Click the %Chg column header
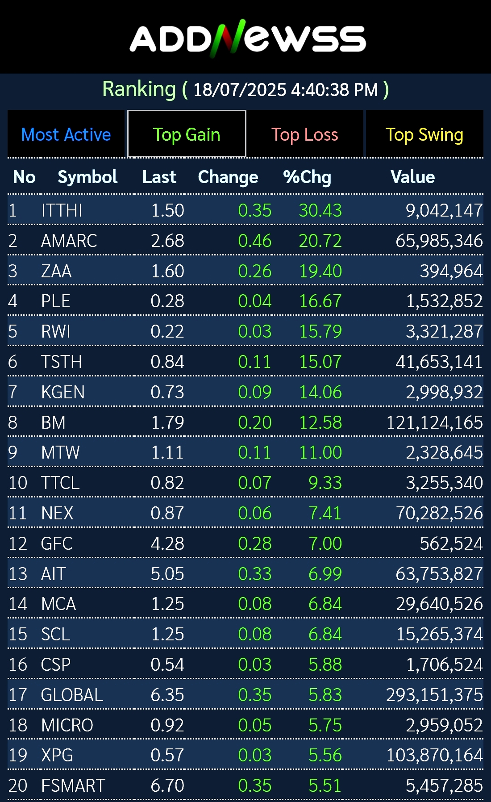The height and width of the screenshot is (802, 491). [307, 177]
